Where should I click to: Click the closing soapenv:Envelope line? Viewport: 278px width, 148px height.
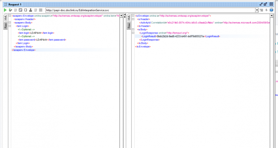(x=24, y=50)
